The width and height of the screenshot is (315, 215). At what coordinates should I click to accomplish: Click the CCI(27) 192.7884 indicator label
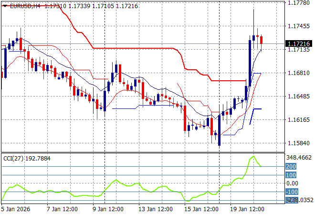(x=27, y=159)
